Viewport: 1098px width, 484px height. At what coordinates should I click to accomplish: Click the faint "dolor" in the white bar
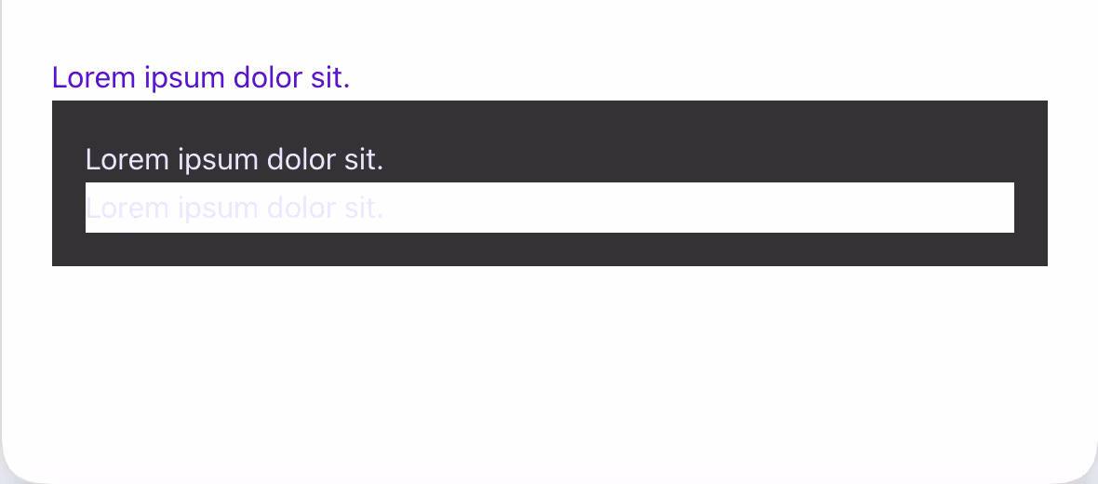click(x=301, y=208)
